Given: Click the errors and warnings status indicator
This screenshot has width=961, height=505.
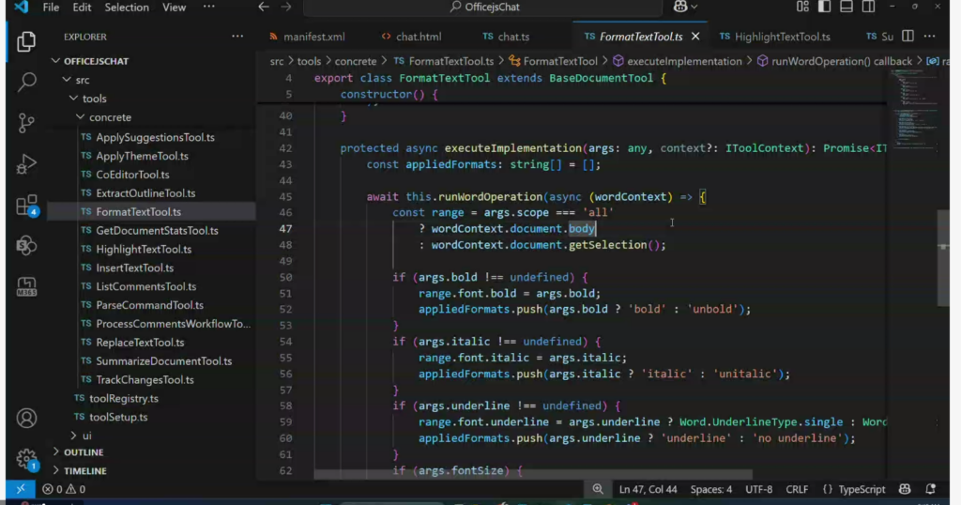Looking at the screenshot, I should [64, 489].
